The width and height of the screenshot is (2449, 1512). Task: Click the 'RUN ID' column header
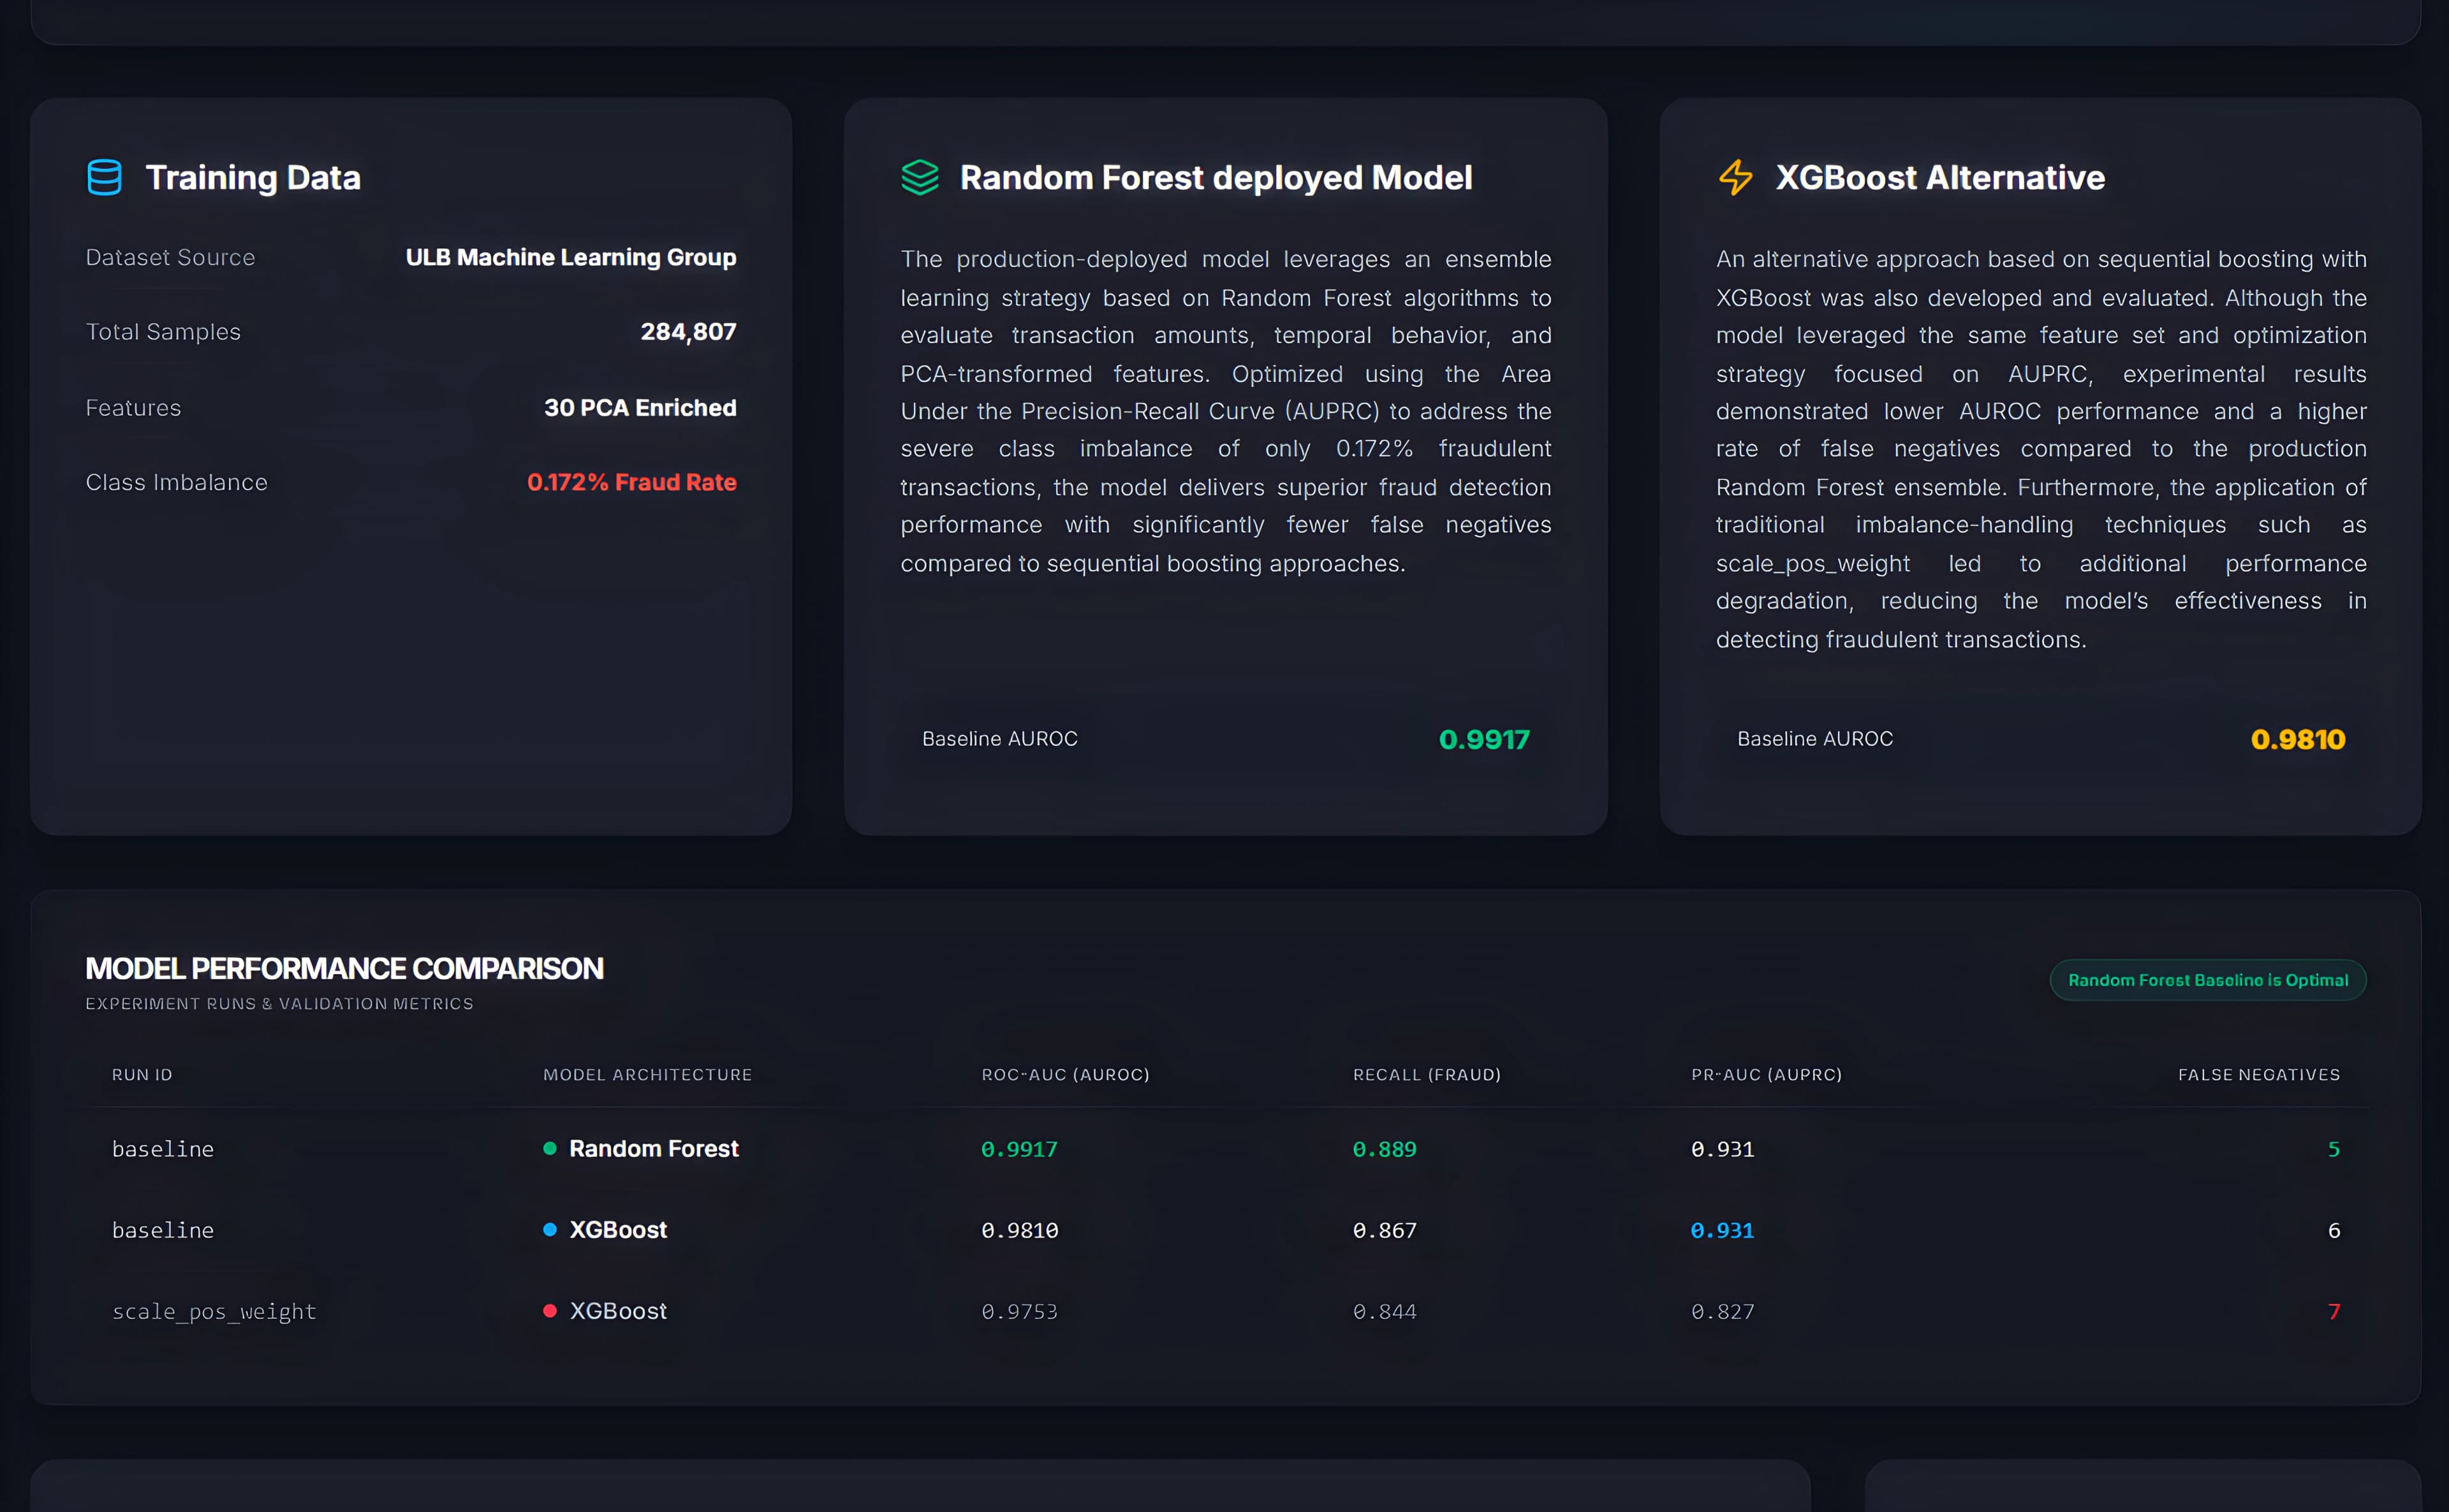(x=142, y=1074)
